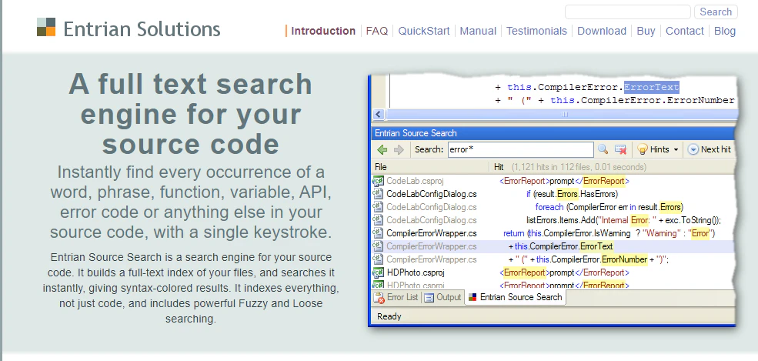Click the Ready status bar text
758x361 pixels.
click(389, 316)
